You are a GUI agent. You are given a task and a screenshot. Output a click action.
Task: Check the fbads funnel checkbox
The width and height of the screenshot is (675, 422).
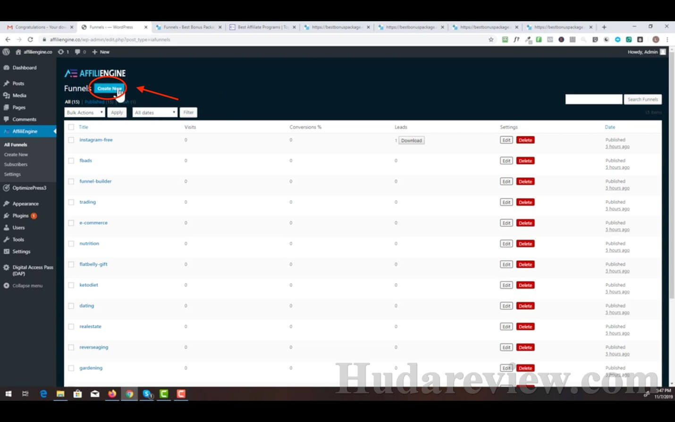pos(71,161)
